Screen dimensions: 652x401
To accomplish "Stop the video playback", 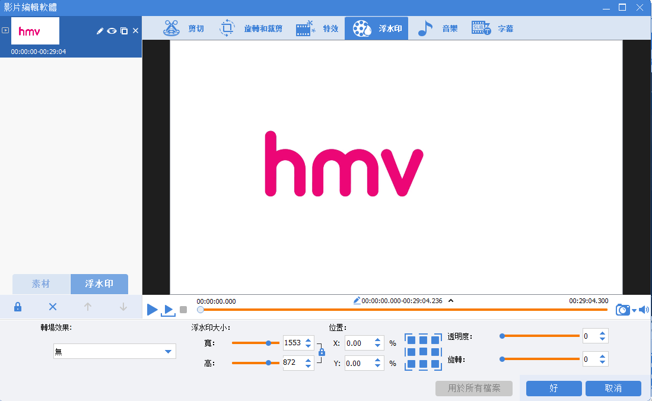I will (183, 310).
